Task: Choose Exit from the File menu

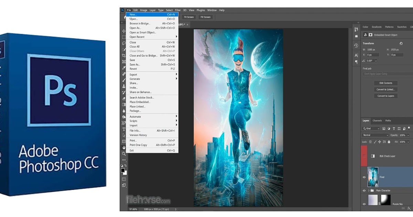Action: pos(152,151)
